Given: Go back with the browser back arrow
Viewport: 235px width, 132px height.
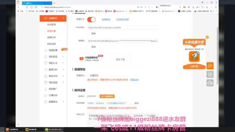Looking at the screenshot, I should [x=18, y=7].
